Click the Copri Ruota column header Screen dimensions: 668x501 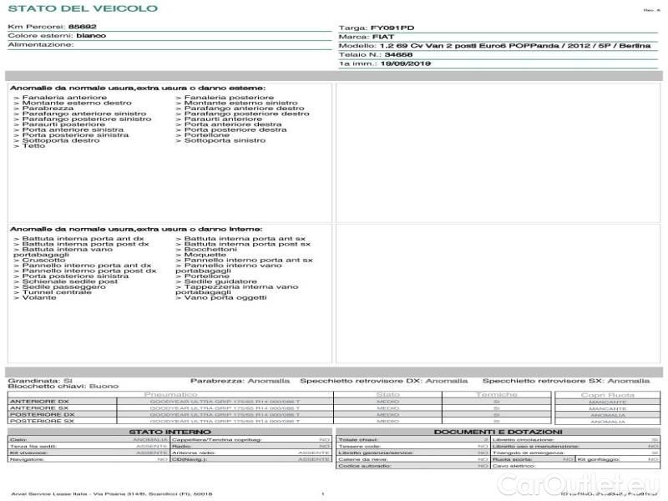coord(607,394)
